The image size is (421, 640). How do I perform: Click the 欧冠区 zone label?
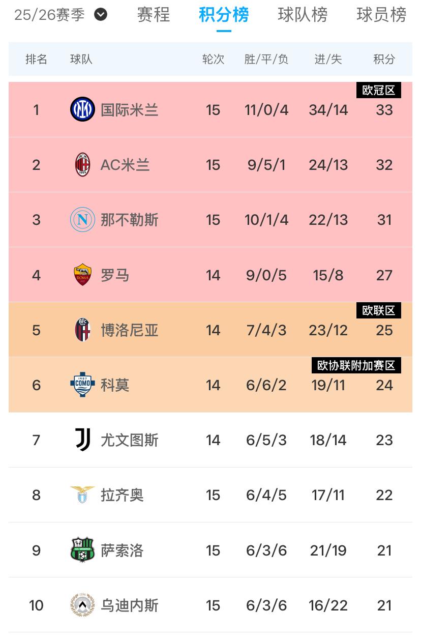379,90
